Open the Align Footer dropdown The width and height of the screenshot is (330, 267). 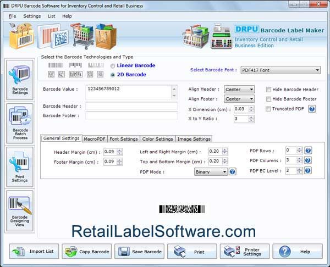(x=239, y=99)
